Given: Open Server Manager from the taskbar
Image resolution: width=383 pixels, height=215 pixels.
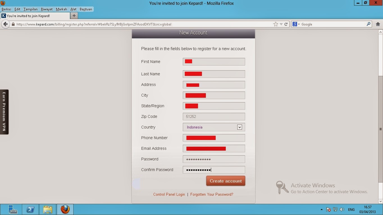Looking at the screenshot, I should pyautogui.click(x=13, y=209).
